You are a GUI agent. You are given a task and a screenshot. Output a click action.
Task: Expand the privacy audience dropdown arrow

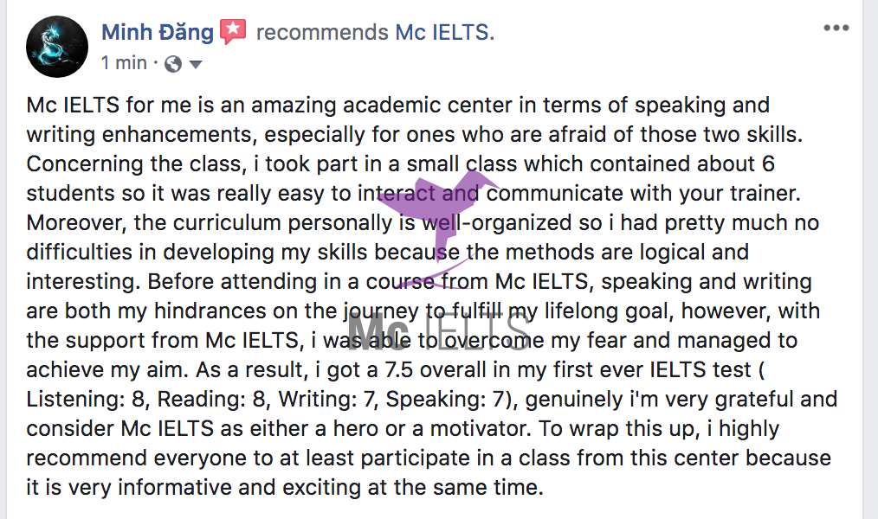coord(195,64)
